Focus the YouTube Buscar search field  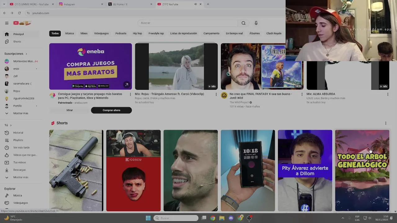(188, 23)
